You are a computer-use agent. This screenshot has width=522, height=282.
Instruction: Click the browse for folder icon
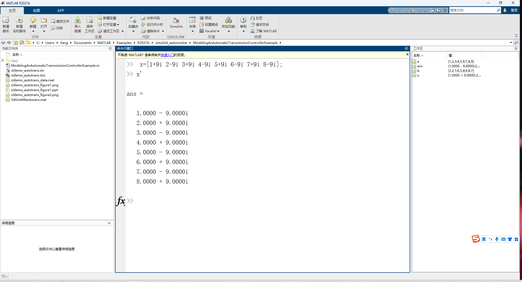(22, 43)
